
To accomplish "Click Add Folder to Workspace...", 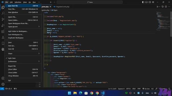I will click(x=23, y=31).
